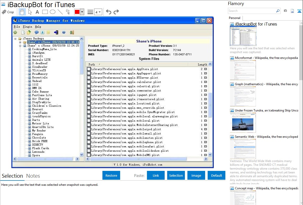The height and width of the screenshot is (205, 303).
Task: Select the ellipse shape tool
Action: (53, 12)
